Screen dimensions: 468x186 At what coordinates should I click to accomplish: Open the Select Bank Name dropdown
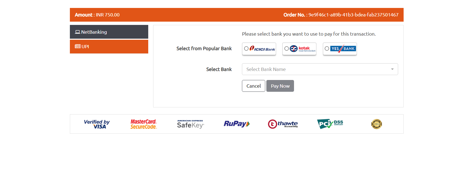coord(320,69)
